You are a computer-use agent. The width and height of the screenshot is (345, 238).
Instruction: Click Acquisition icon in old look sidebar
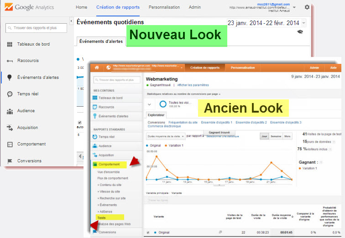[x=95, y=155]
